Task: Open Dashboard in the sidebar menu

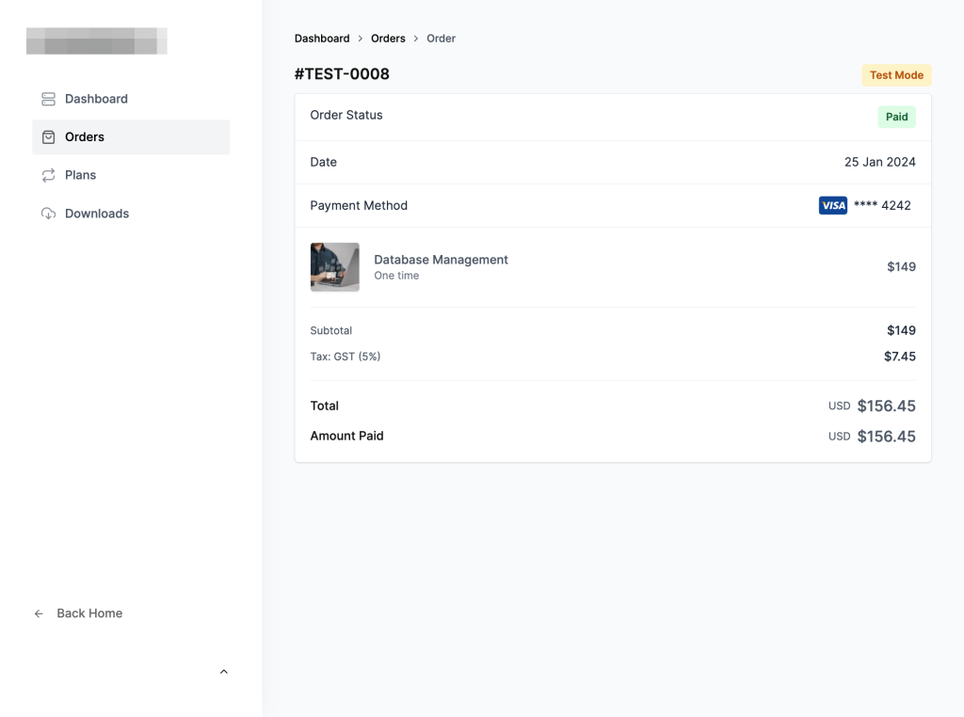Action: click(x=131, y=99)
